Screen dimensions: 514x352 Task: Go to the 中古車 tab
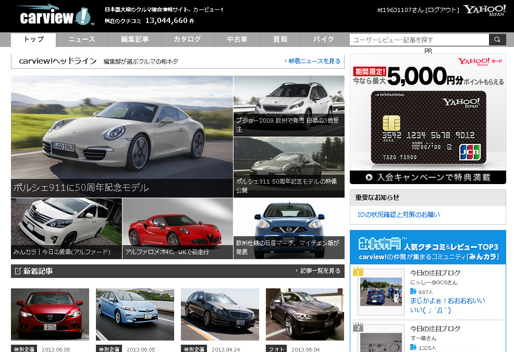pos(237,40)
